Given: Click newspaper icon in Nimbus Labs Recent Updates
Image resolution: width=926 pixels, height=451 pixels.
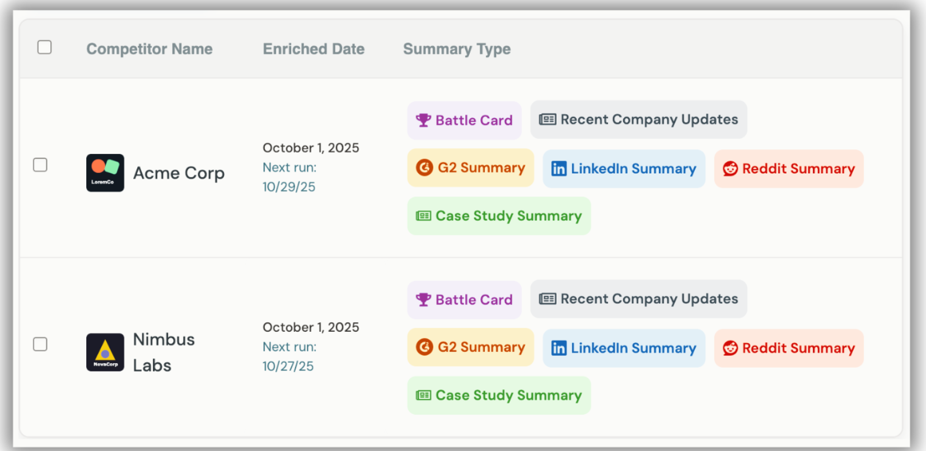Looking at the screenshot, I should 548,299.
